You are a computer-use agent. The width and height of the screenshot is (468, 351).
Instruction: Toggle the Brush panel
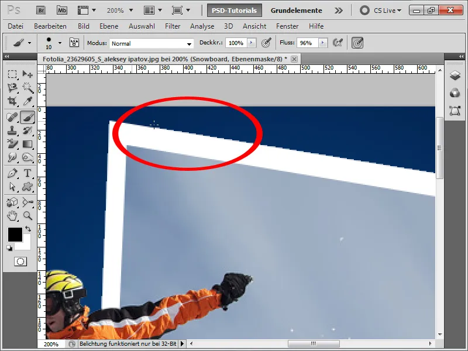74,43
